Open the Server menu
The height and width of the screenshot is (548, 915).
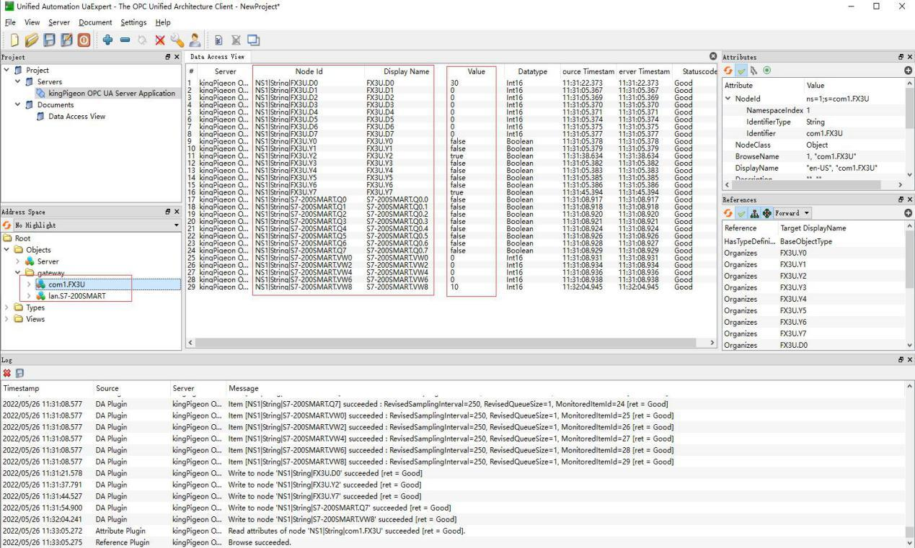pyautogui.click(x=59, y=22)
